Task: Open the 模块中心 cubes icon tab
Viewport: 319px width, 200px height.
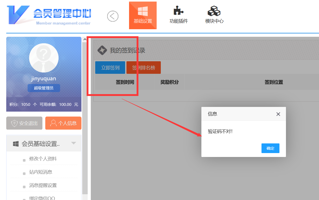Action: point(214,15)
